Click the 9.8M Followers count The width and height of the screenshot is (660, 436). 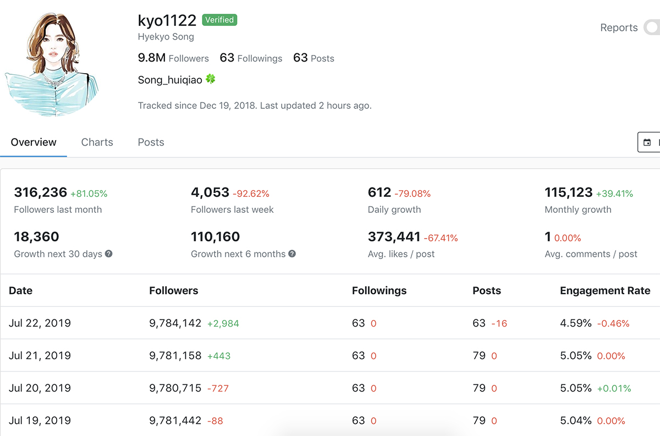[173, 58]
